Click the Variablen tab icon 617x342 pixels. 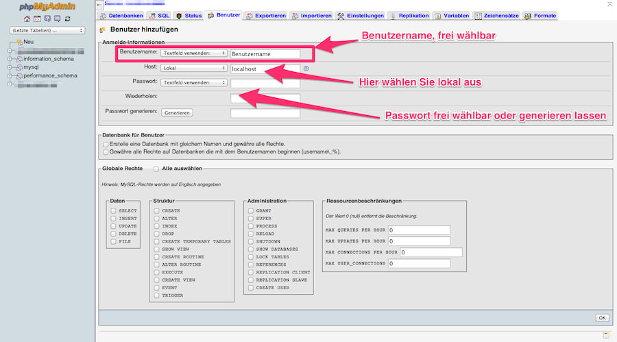[x=438, y=16]
